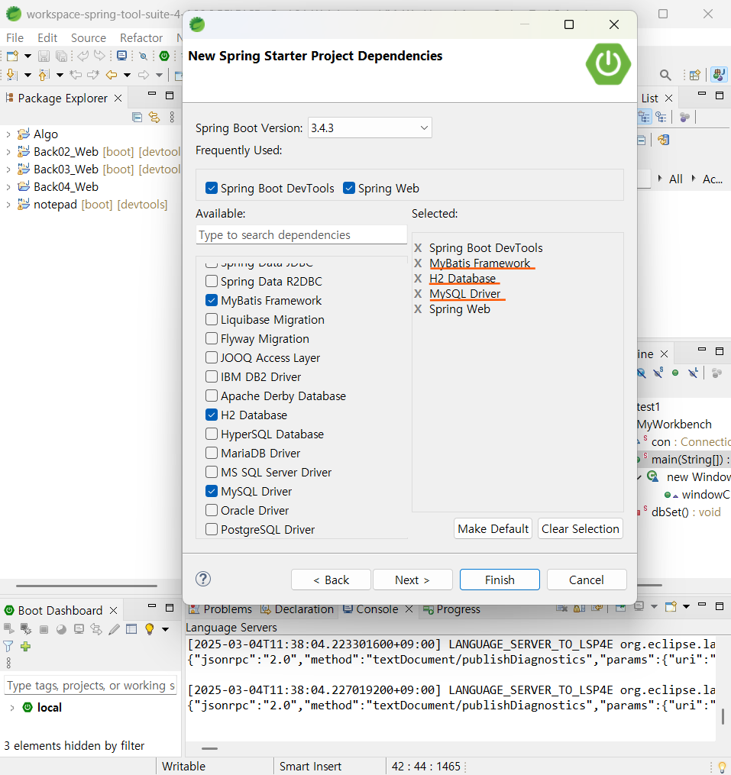Open the File menu

pyautogui.click(x=15, y=38)
